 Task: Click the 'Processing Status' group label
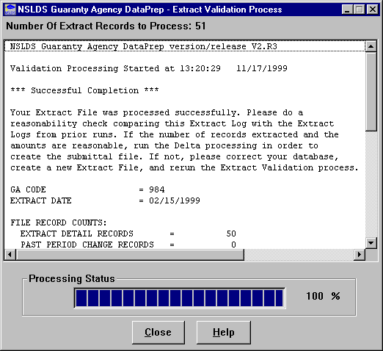tap(72, 278)
